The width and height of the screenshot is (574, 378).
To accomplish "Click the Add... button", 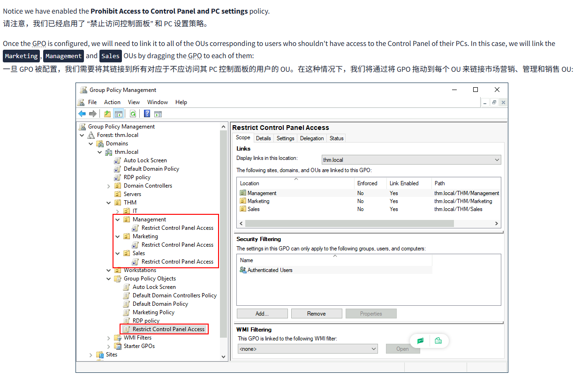I will pyautogui.click(x=262, y=314).
